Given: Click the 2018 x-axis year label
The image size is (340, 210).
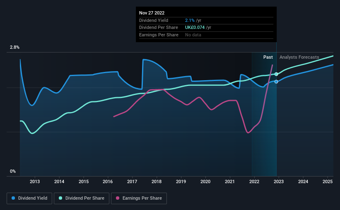Looking at the screenshot, I should coord(157,181).
